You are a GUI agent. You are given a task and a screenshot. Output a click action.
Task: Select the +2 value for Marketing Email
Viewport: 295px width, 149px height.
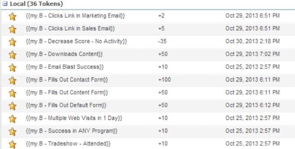pos(161,16)
